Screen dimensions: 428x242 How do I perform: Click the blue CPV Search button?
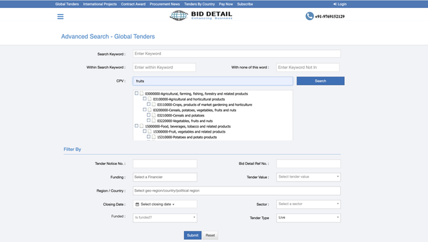click(x=321, y=80)
